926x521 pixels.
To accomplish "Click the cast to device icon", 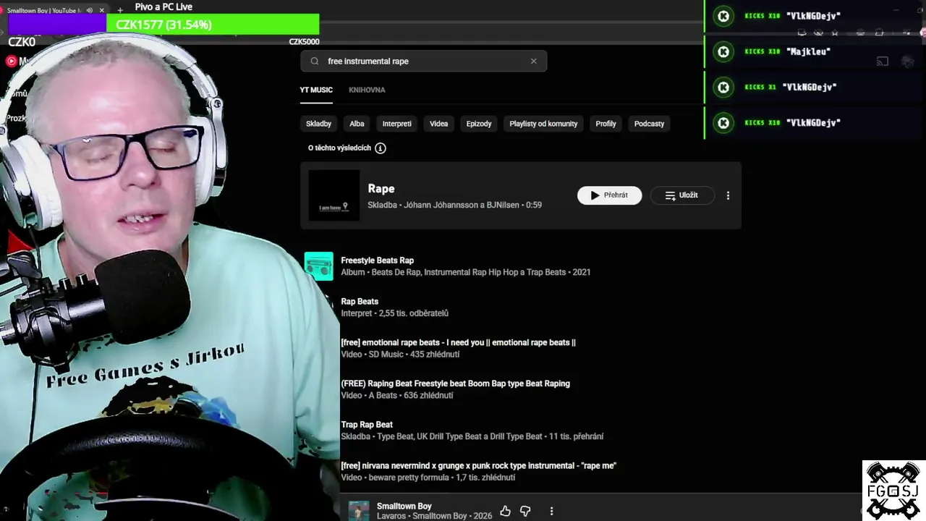I will point(882,62).
